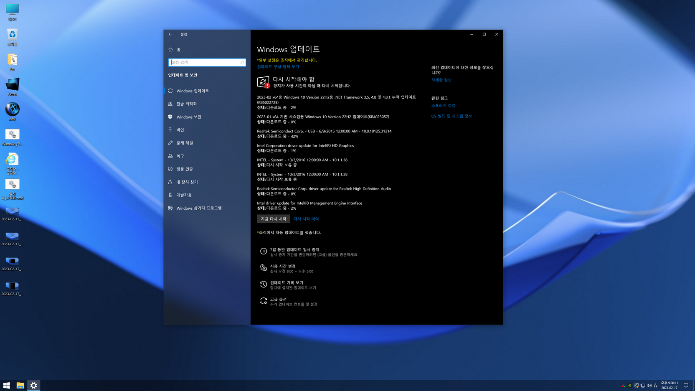Open the Info! desktop icon
The width and height of the screenshot is (695, 391).
tap(12, 112)
